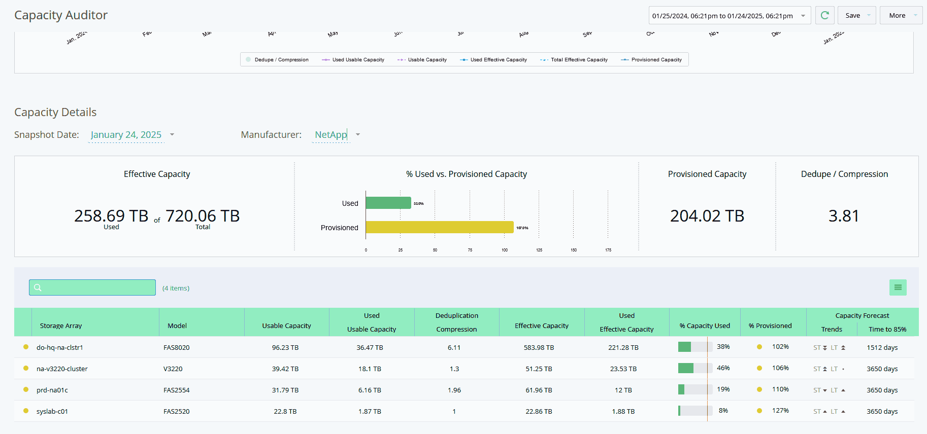This screenshot has height=434, width=927.
Task: Click the ST trend arrow for na-v3220-cluster
Action: pyautogui.click(x=825, y=369)
